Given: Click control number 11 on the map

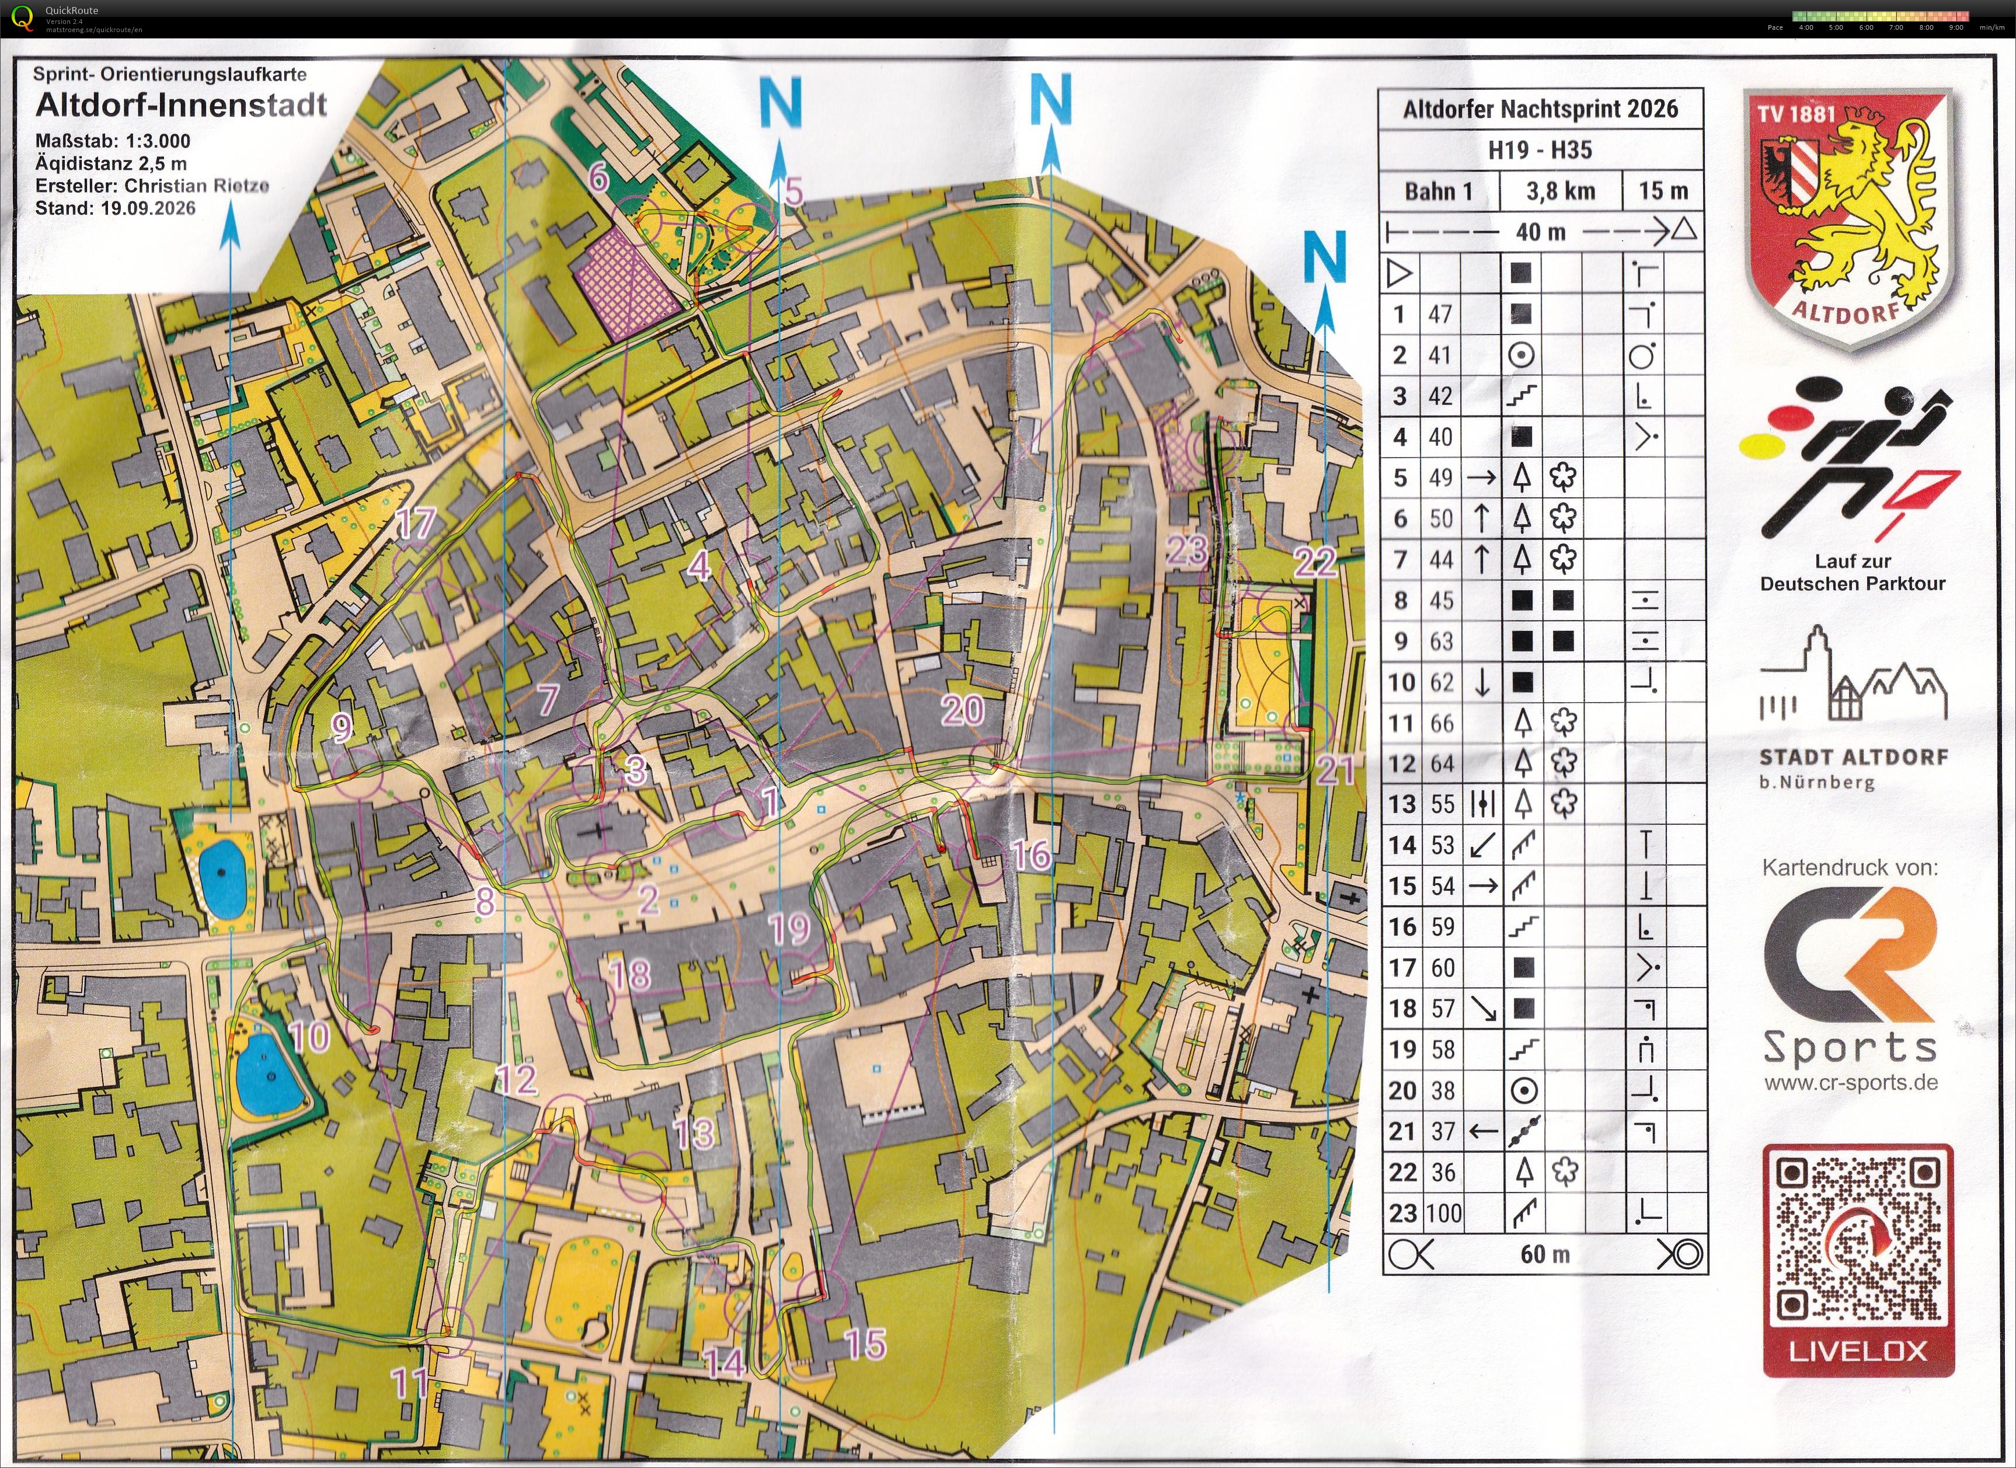Looking at the screenshot, I should [412, 1383].
